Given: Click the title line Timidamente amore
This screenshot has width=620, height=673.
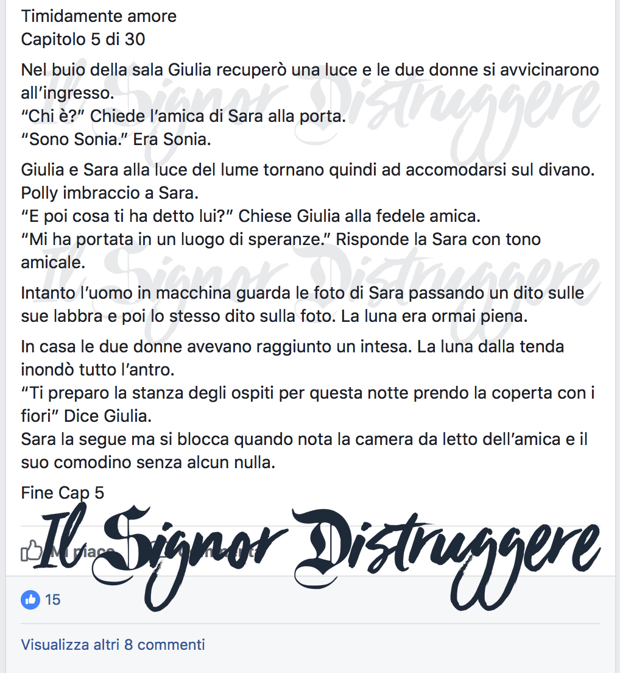Looking at the screenshot, I should coord(99,16).
